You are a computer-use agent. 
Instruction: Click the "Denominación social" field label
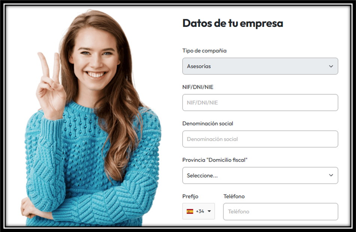click(208, 123)
